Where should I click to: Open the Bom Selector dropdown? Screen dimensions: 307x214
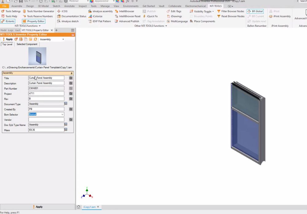click(x=62, y=114)
